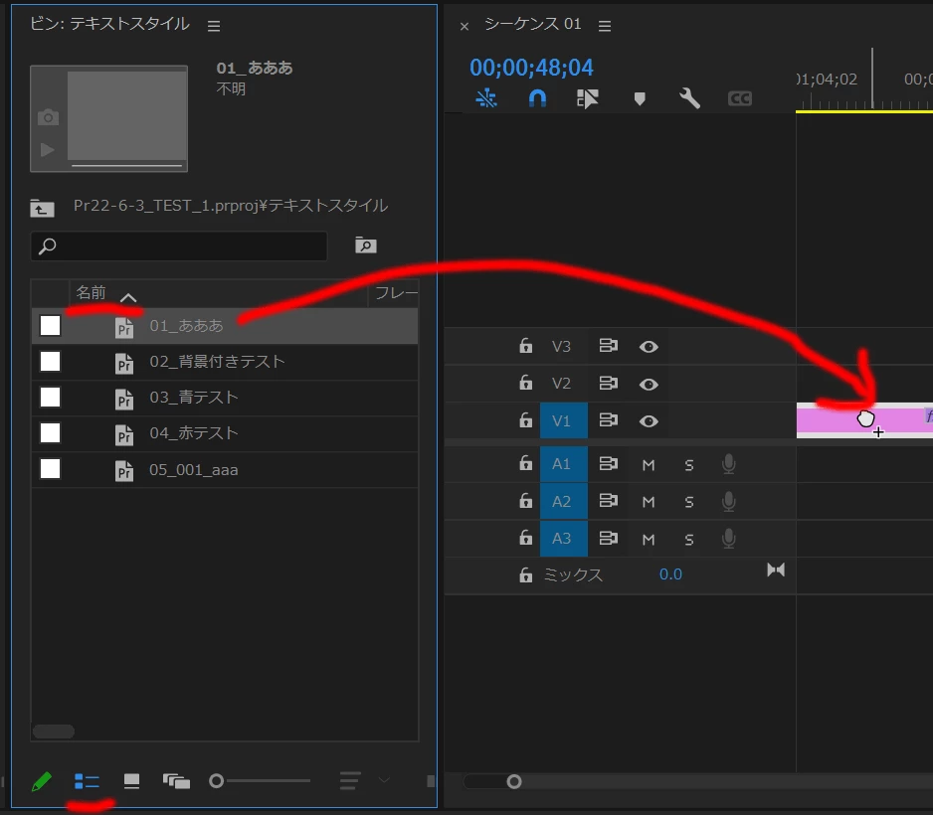The image size is (933, 815).
Task: Add a marker to the timeline
Action: [640, 98]
